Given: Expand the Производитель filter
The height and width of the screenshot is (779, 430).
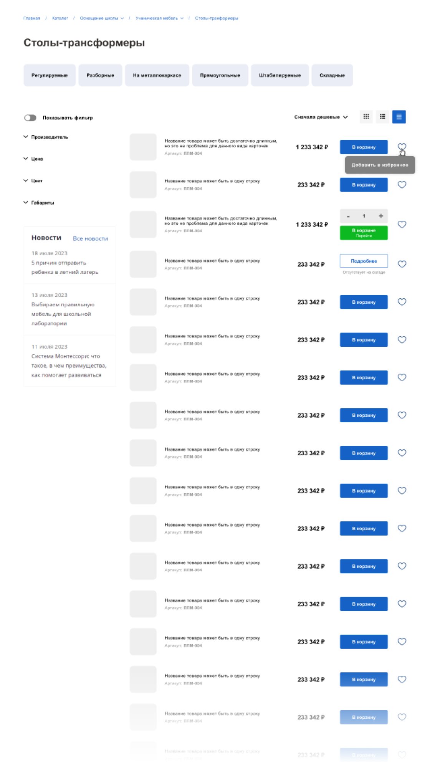Looking at the screenshot, I should click(x=46, y=137).
